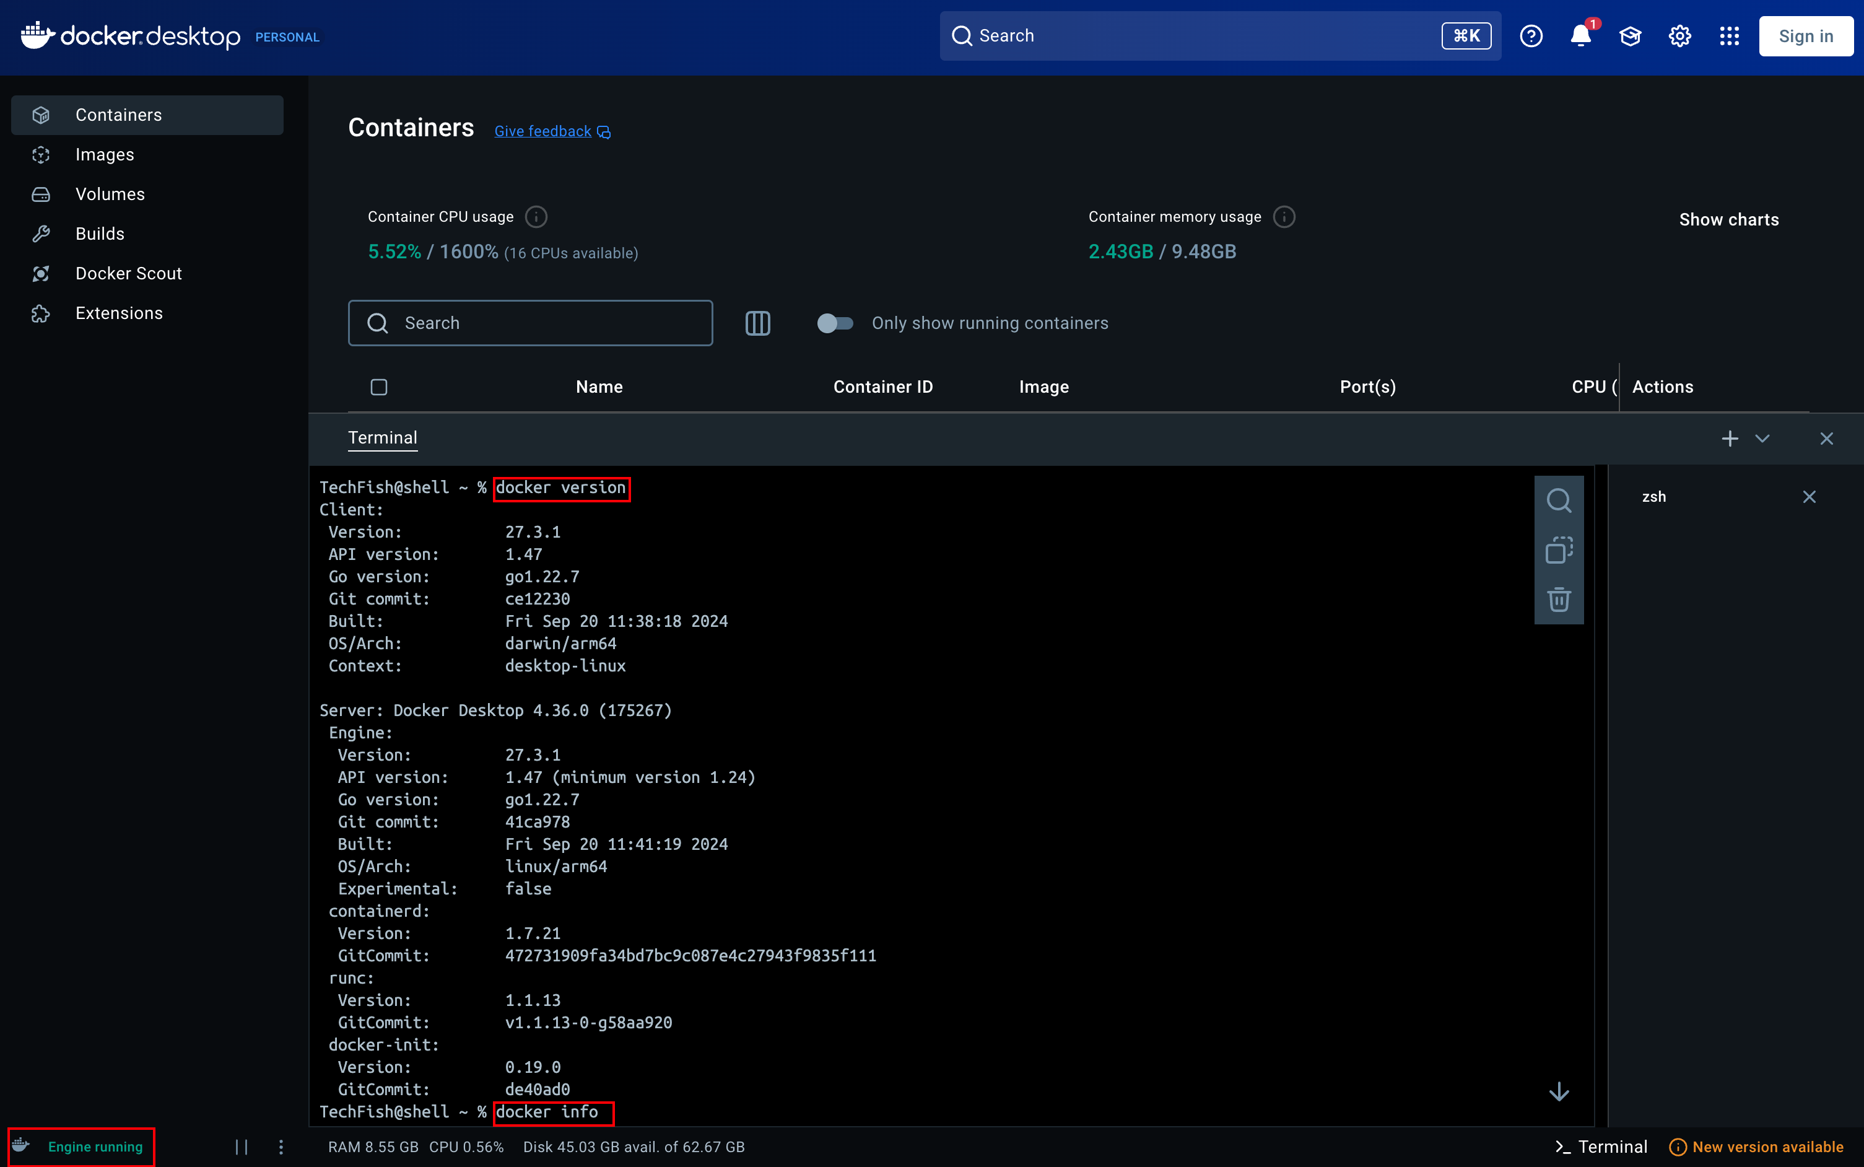This screenshot has width=1864, height=1167.
Task: Open the apps grid icon
Action: (1729, 37)
